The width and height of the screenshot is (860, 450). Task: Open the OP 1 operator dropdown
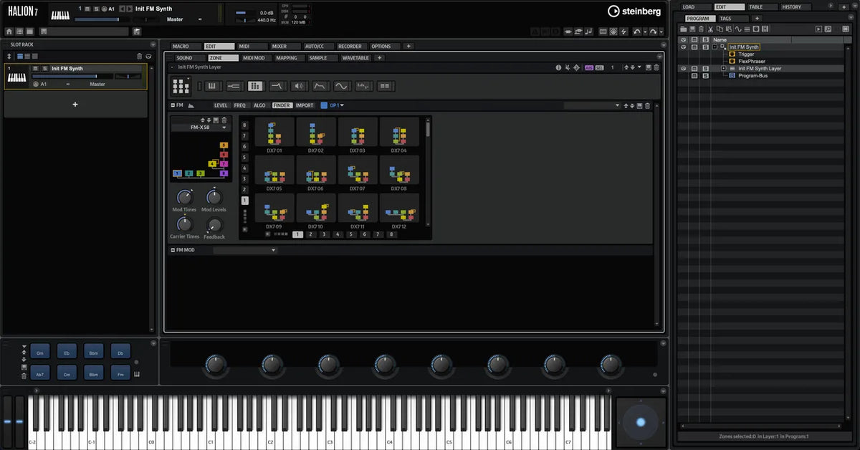pos(337,105)
